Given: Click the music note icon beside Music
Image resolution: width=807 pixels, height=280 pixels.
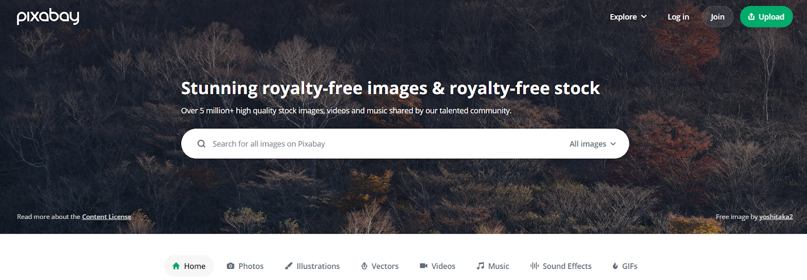Looking at the screenshot, I should tap(481, 266).
